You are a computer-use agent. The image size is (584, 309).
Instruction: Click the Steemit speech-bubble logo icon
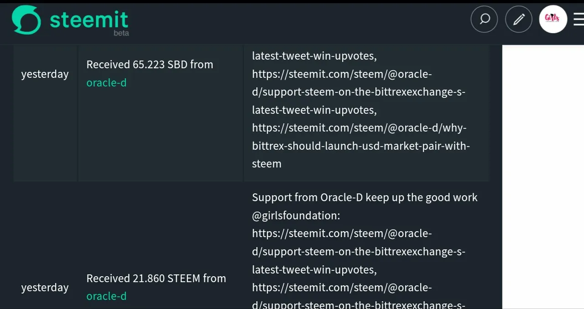tap(26, 20)
